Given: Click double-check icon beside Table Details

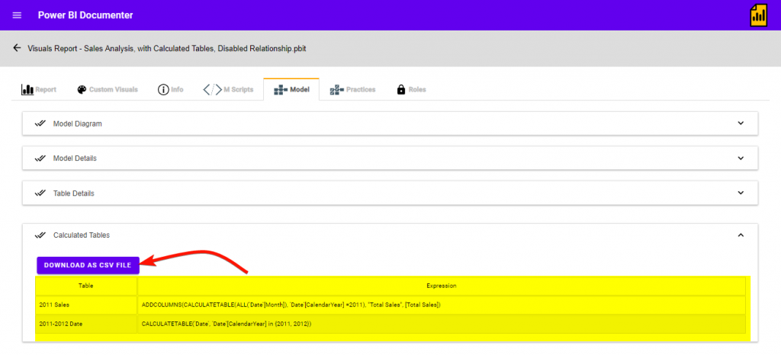Looking at the screenshot, I should click(x=40, y=193).
